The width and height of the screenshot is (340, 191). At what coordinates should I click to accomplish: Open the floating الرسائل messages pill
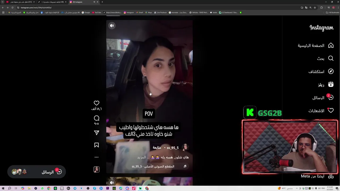click(x=37, y=172)
